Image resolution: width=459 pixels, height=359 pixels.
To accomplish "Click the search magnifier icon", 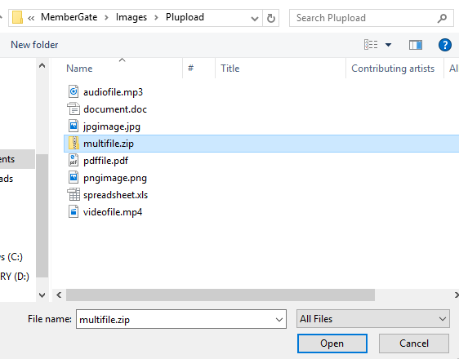I will (x=442, y=18).
